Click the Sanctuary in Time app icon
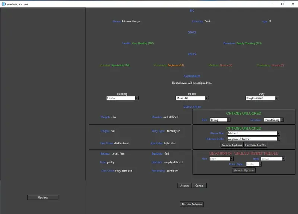Screen dimensions: 298x214 (3, 4)
